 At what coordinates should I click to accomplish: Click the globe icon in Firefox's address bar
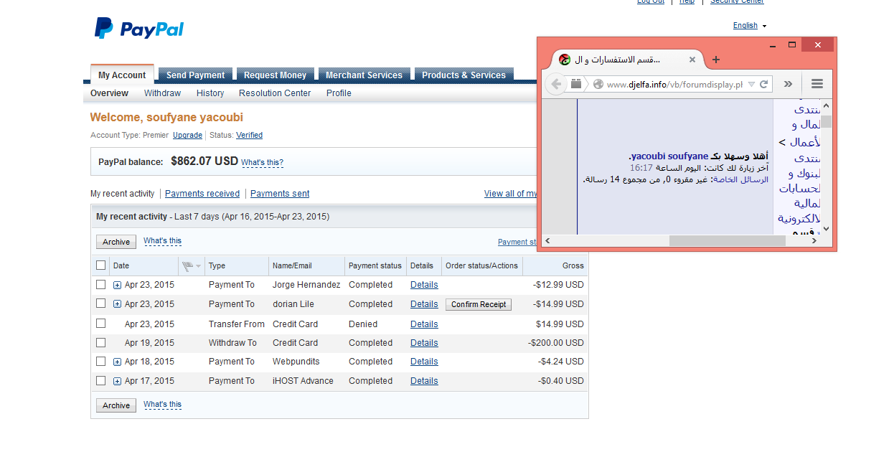pos(598,84)
